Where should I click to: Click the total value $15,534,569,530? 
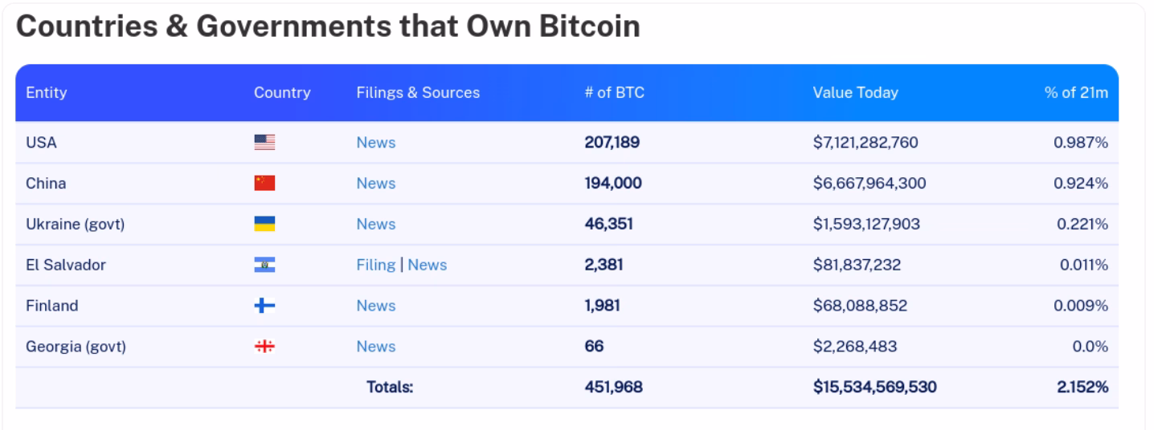pyautogui.click(x=875, y=387)
